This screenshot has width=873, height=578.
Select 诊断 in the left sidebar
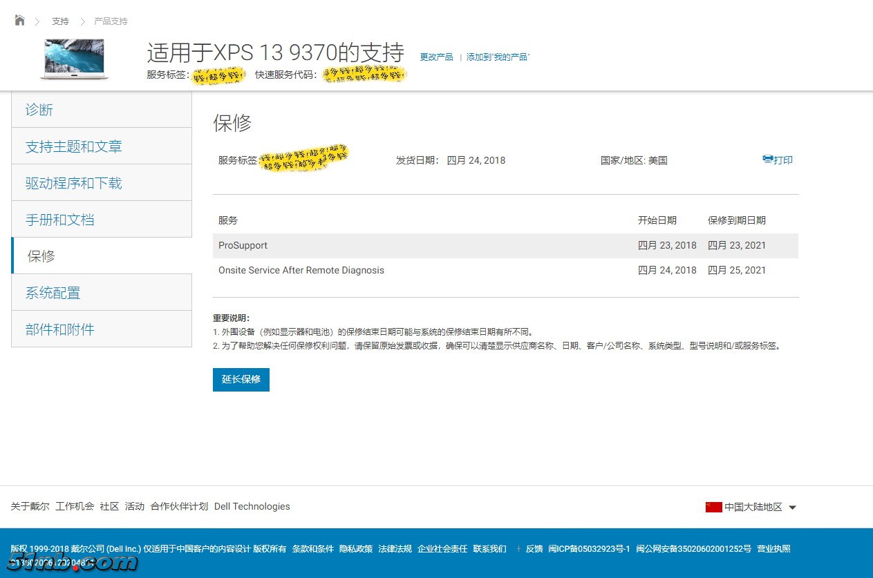tap(39, 109)
